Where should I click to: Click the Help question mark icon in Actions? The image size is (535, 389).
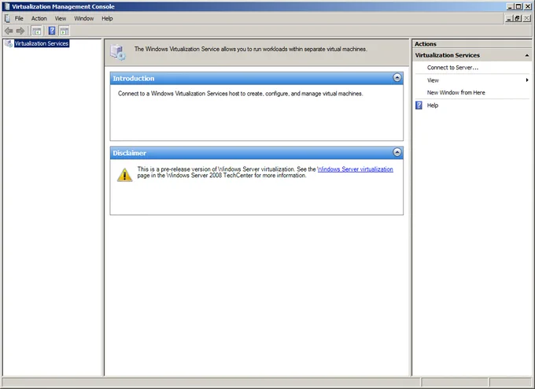(419, 106)
